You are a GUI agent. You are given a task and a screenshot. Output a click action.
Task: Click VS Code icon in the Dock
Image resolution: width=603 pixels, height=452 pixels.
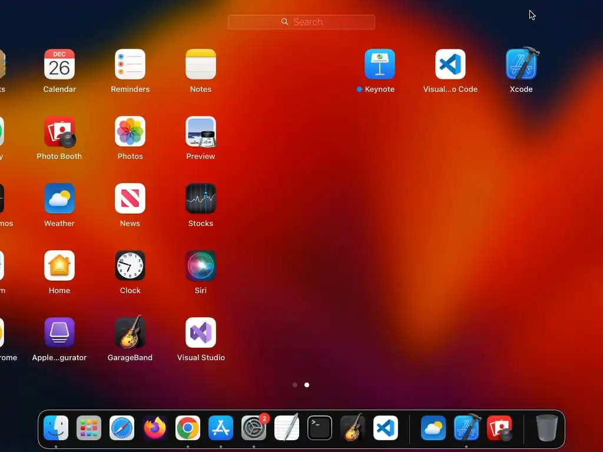386,428
